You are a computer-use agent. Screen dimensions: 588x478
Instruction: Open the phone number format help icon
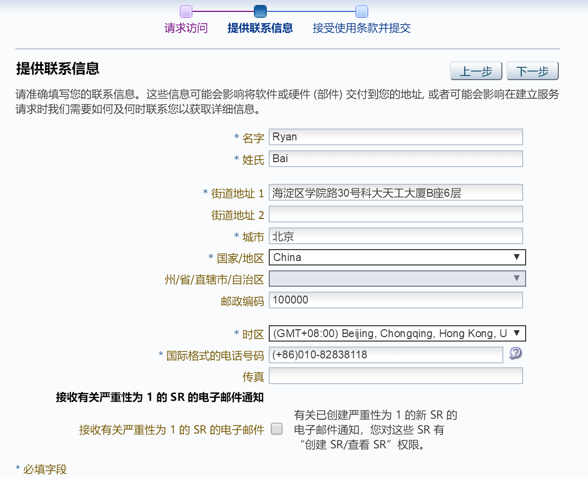515,354
